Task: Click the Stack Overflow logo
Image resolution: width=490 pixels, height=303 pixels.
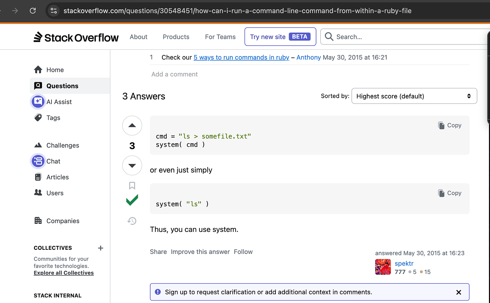Action: 76,37
